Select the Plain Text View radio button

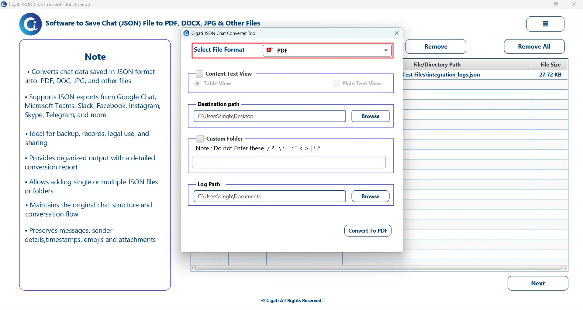coord(336,83)
